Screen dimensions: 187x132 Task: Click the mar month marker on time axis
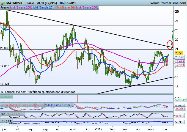pos(125,129)
